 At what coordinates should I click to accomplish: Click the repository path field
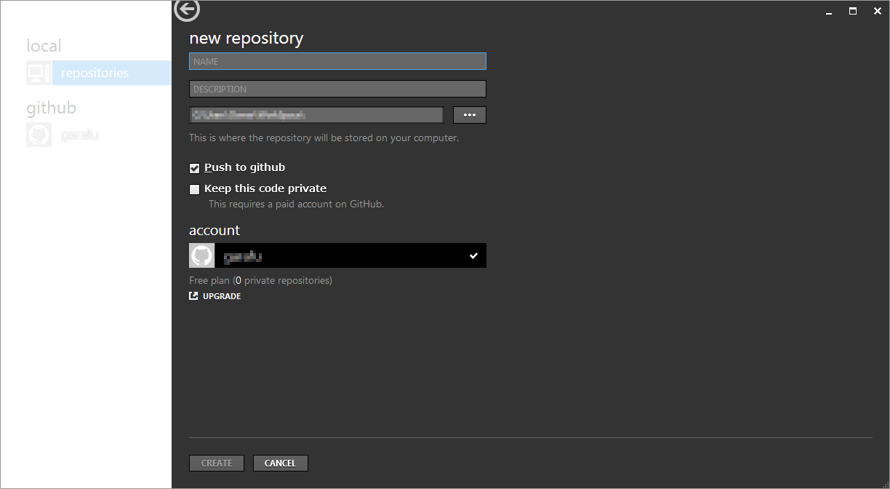[316, 115]
